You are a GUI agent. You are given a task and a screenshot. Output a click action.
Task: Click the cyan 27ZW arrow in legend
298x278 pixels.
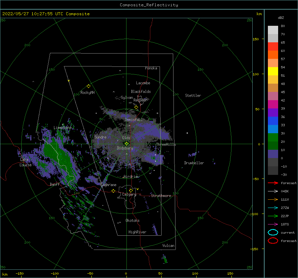[x=273, y=208]
